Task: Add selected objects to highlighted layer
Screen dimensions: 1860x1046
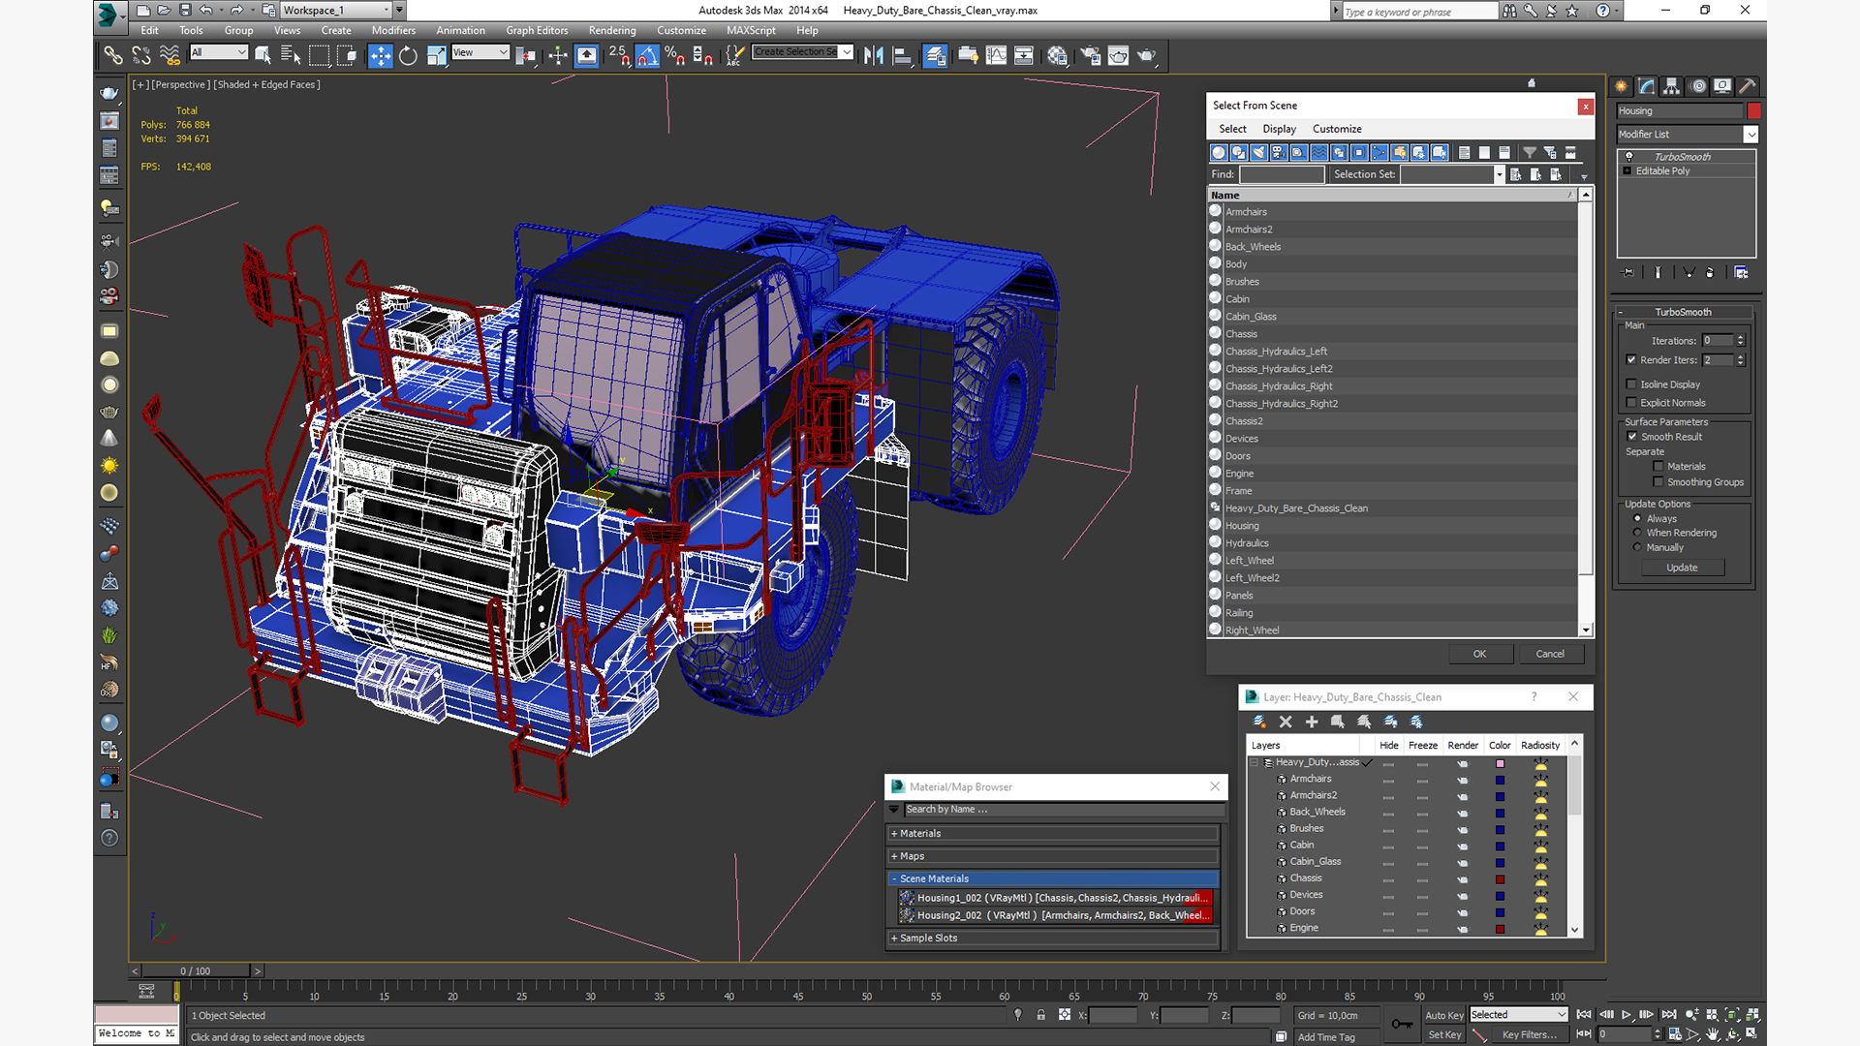Action: [1312, 722]
